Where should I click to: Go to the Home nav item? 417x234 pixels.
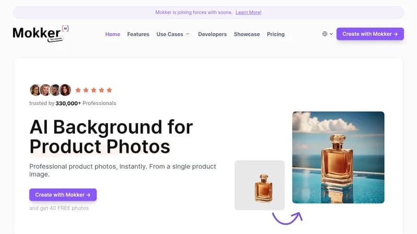[113, 34]
